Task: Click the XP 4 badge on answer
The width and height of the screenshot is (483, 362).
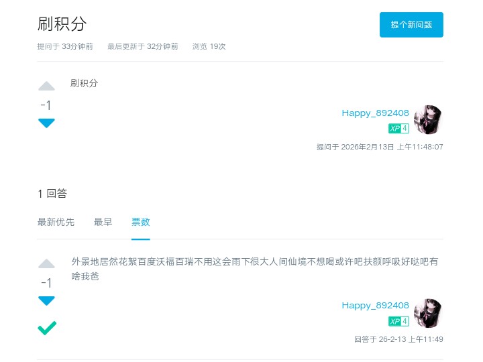Action: [398, 321]
